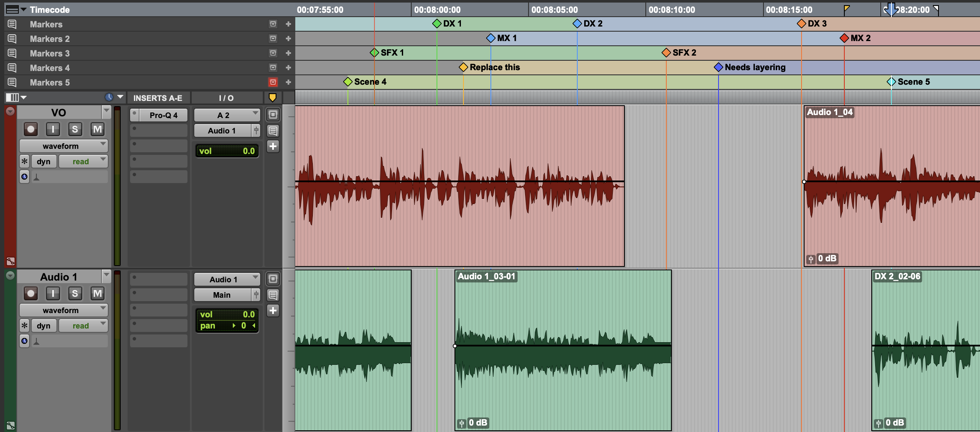Mute the VO track
This screenshot has height=432, width=980.
[x=98, y=129]
